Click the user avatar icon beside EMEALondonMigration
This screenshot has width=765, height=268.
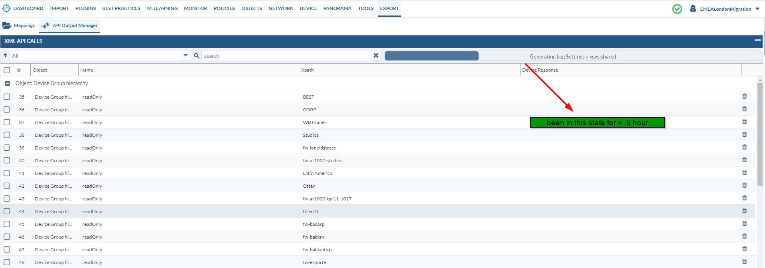coord(693,8)
